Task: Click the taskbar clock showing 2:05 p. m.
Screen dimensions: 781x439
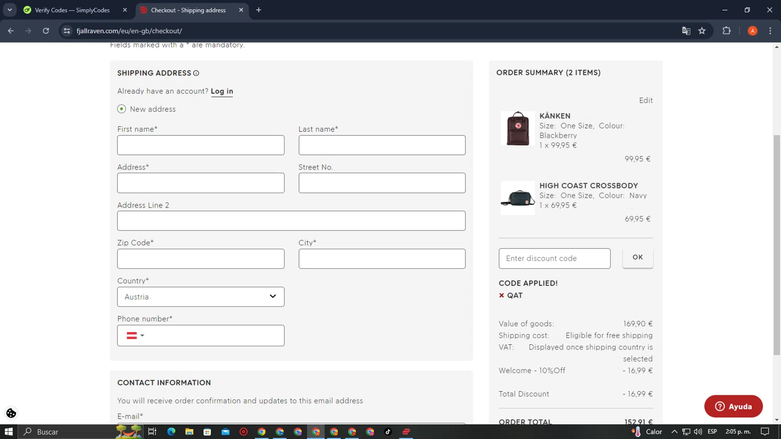Action: coord(738,432)
